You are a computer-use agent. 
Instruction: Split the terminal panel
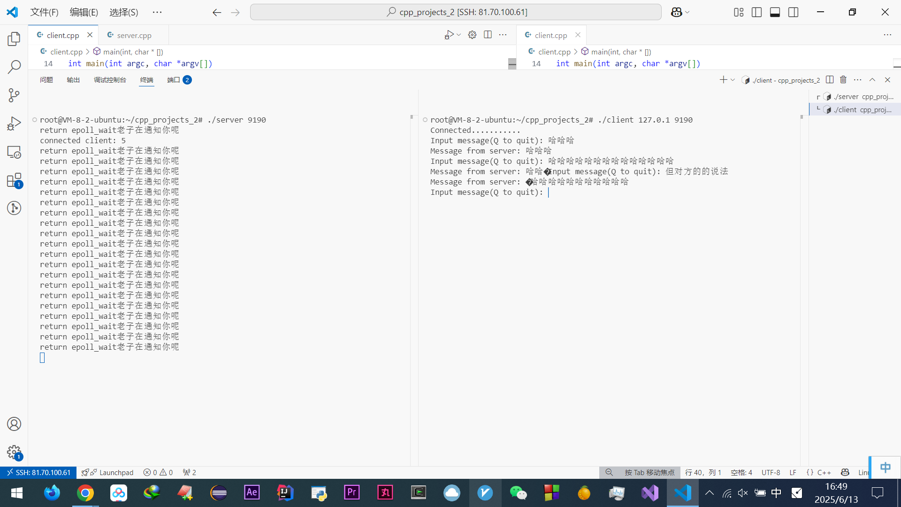(x=830, y=80)
